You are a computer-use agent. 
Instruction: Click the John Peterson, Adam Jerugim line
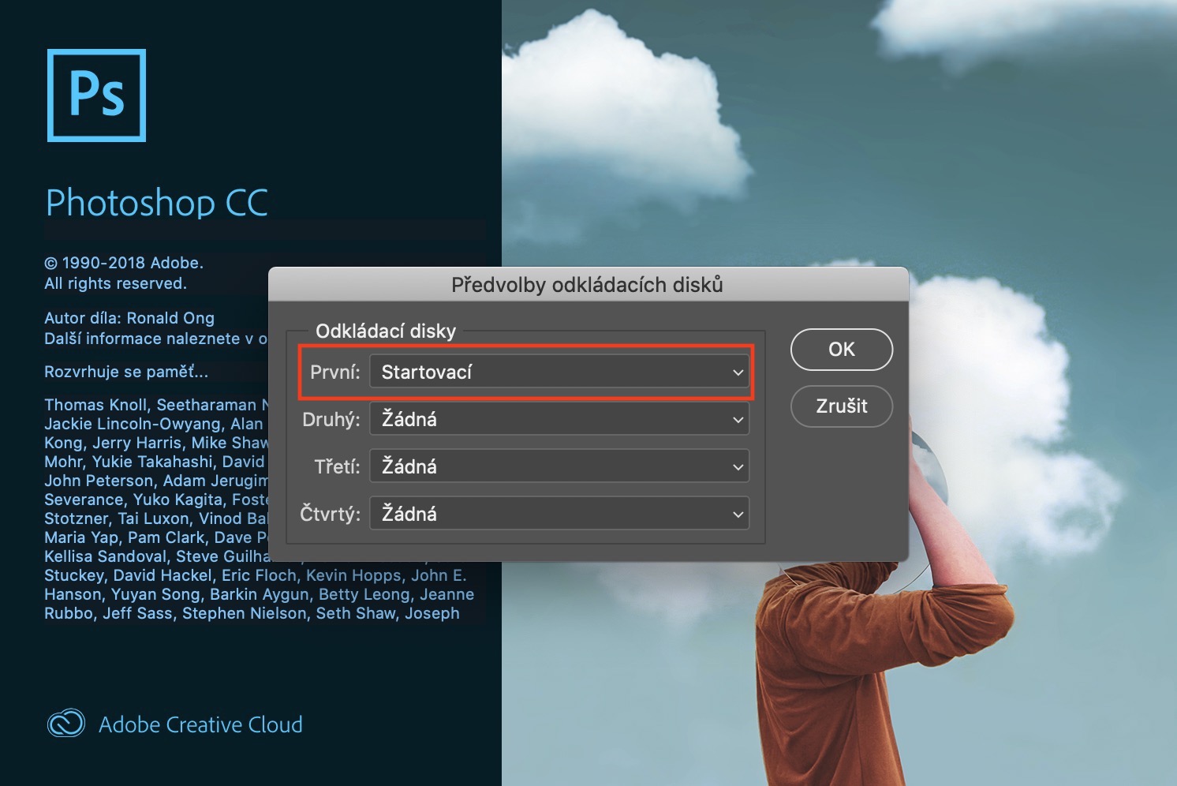click(156, 481)
